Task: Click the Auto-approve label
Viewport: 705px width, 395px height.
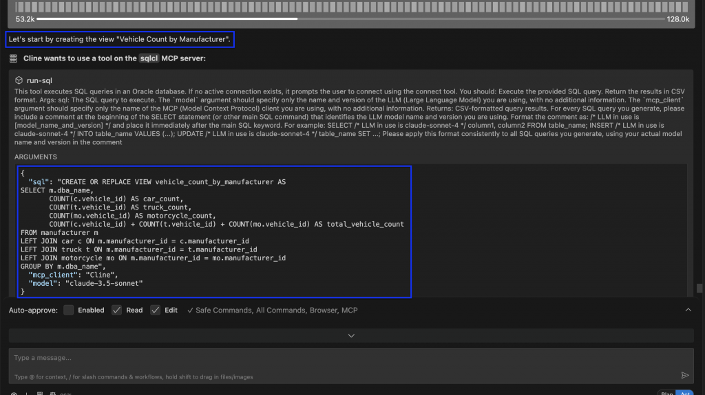Action: tap(33, 311)
